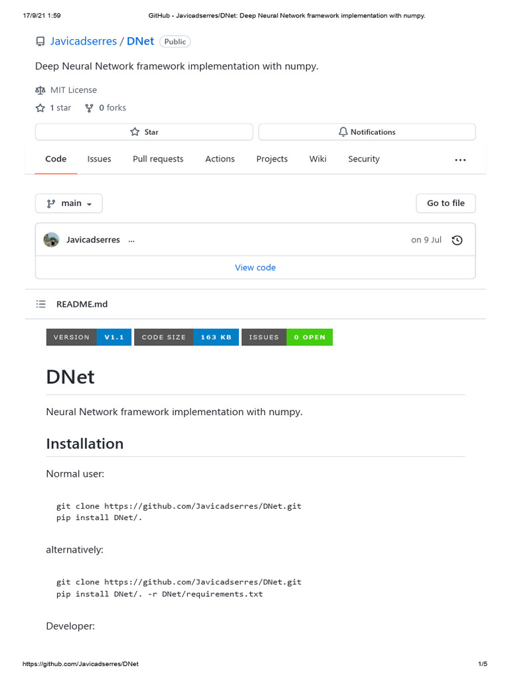The image size is (510, 680).
Task: Open the Notifications subscription button
Action: click(x=367, y=132)
